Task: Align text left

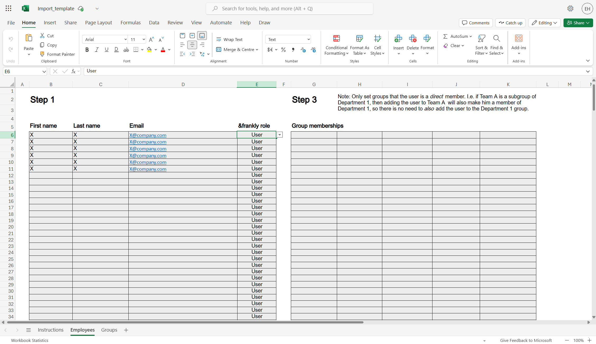Action: click(x=182, y=45)
